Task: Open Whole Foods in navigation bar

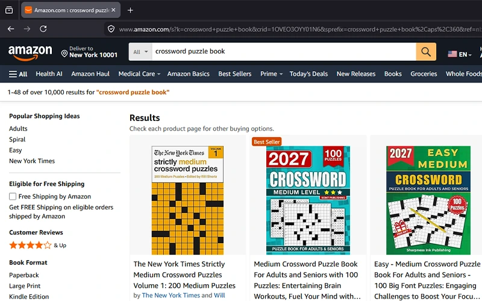Action: click(463, 74)
